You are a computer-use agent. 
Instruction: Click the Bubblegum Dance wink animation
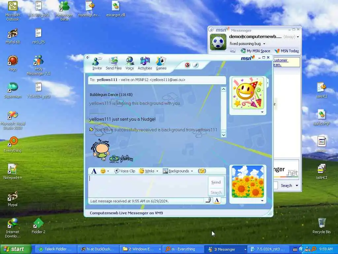click(x=112, y=151)
